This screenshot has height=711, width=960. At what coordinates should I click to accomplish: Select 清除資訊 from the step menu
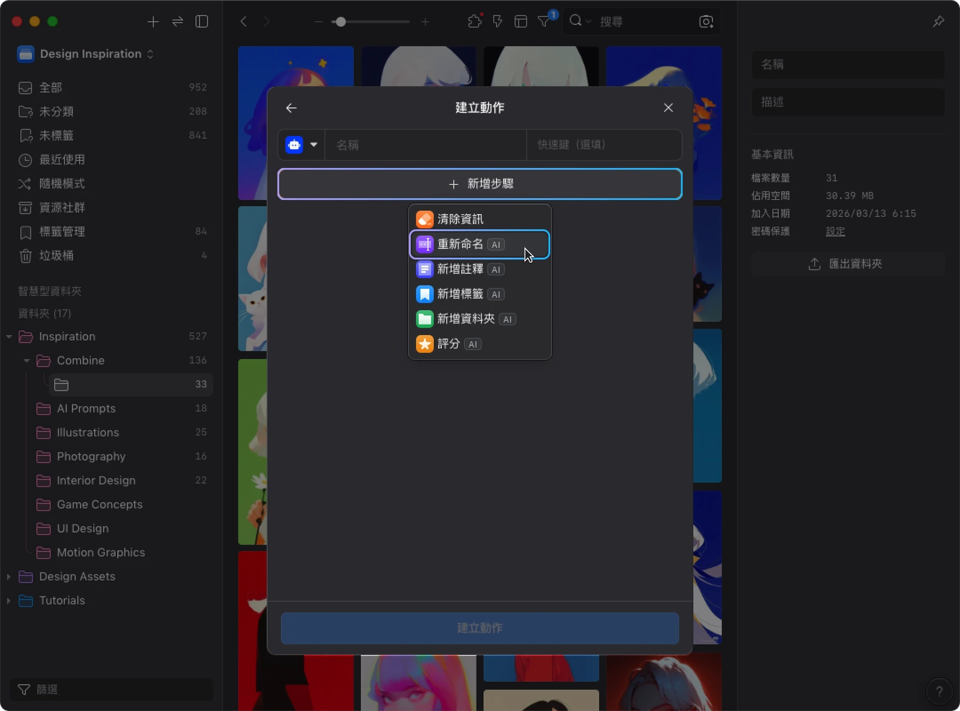click(459, 219)
